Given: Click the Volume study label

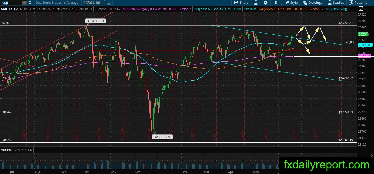Looking at the screenshot, I should 6,150.
